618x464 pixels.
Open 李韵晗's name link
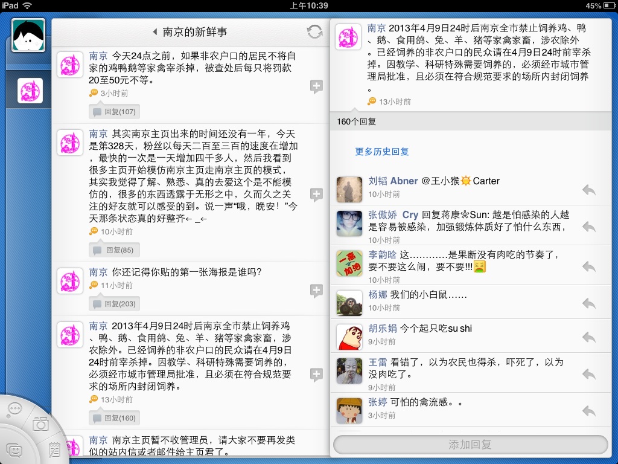click(382, 254)
